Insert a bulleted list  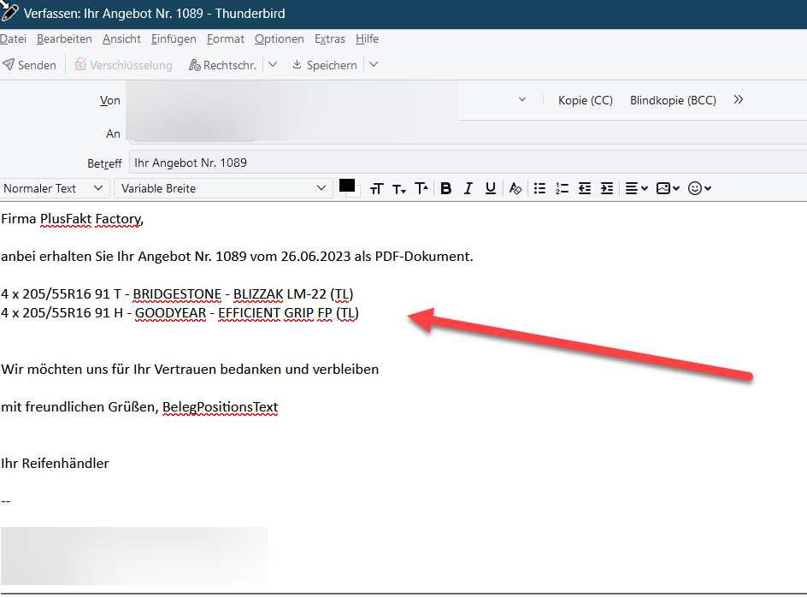click(539, 188)
